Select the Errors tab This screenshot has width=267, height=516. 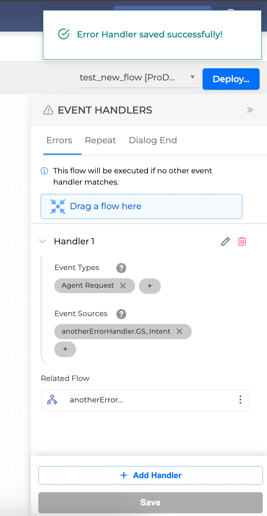(59, 141)
